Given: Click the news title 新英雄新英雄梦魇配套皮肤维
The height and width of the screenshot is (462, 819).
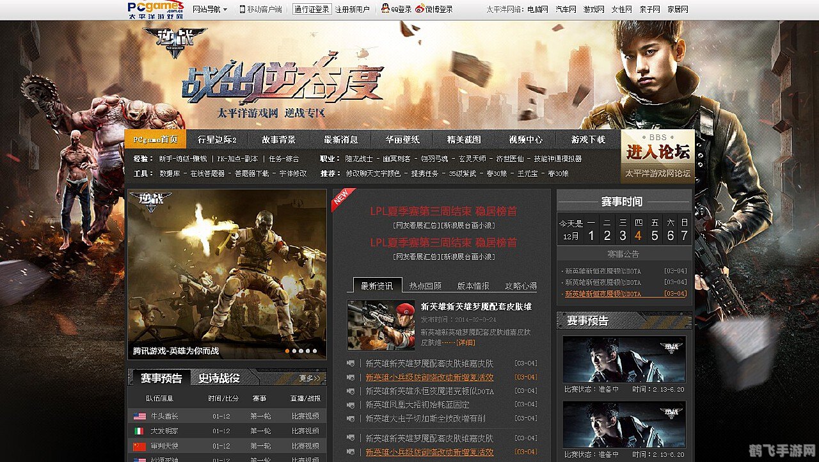Looking at the screenshot, I should [x=476, y=307].
